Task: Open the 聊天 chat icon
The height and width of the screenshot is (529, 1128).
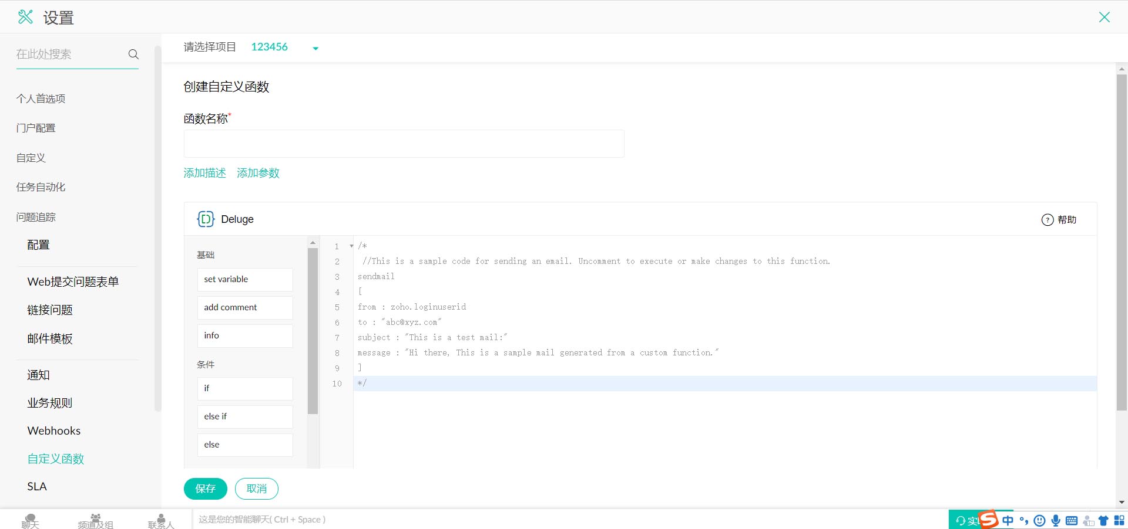Action: (31, 520)
